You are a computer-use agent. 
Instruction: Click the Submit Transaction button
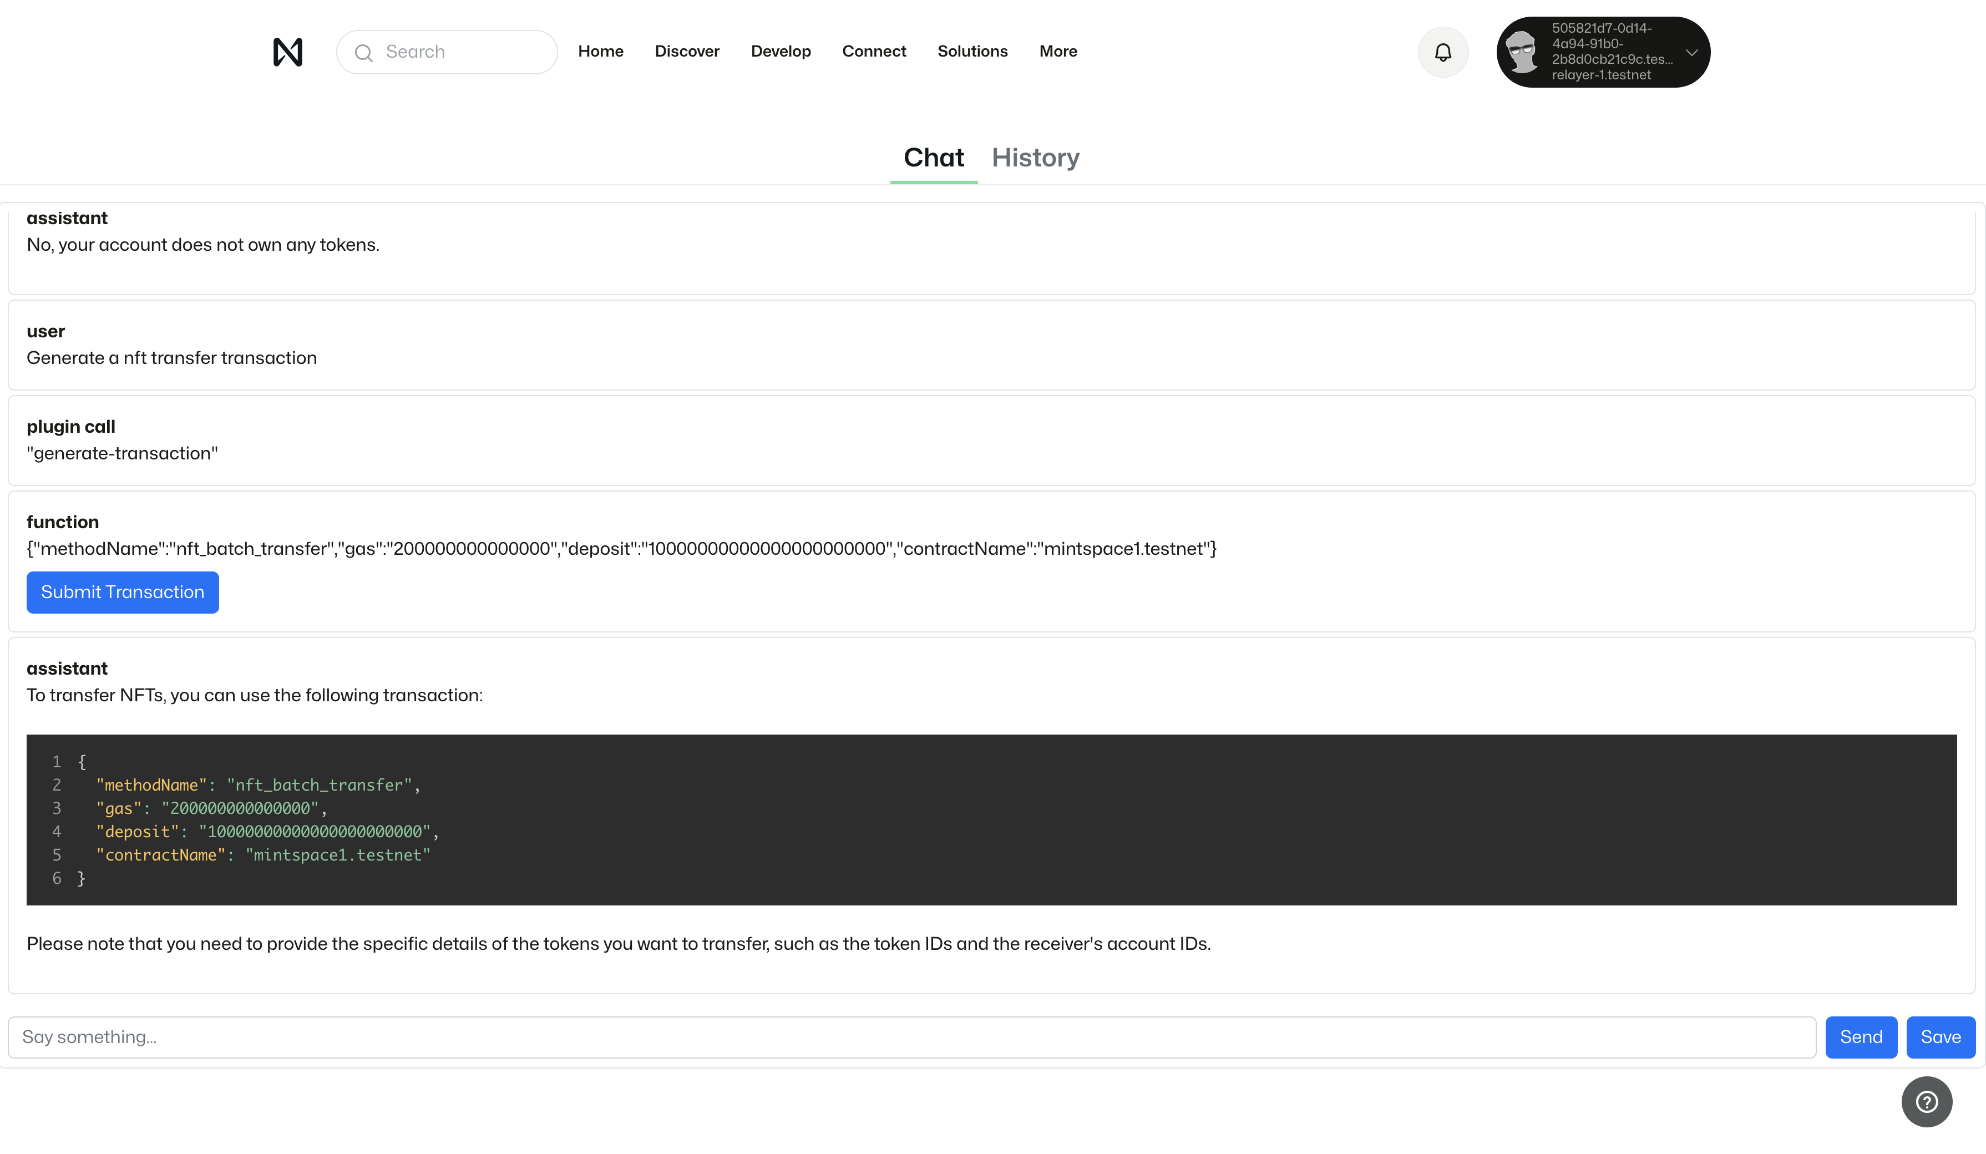tap(122, 592)
